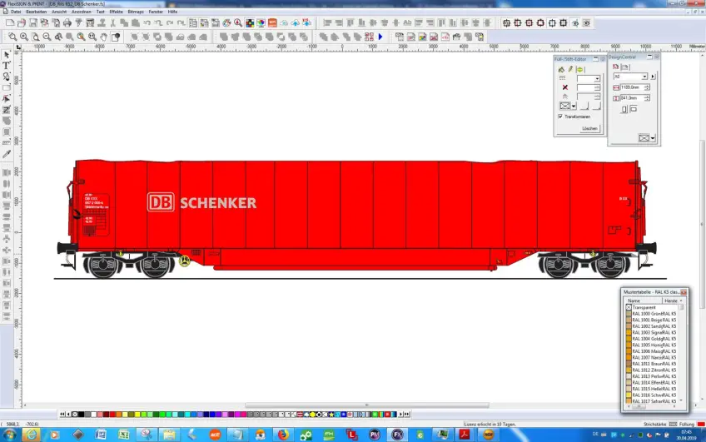Toggle the Transformieren checkbox

(x=560, y=117)
